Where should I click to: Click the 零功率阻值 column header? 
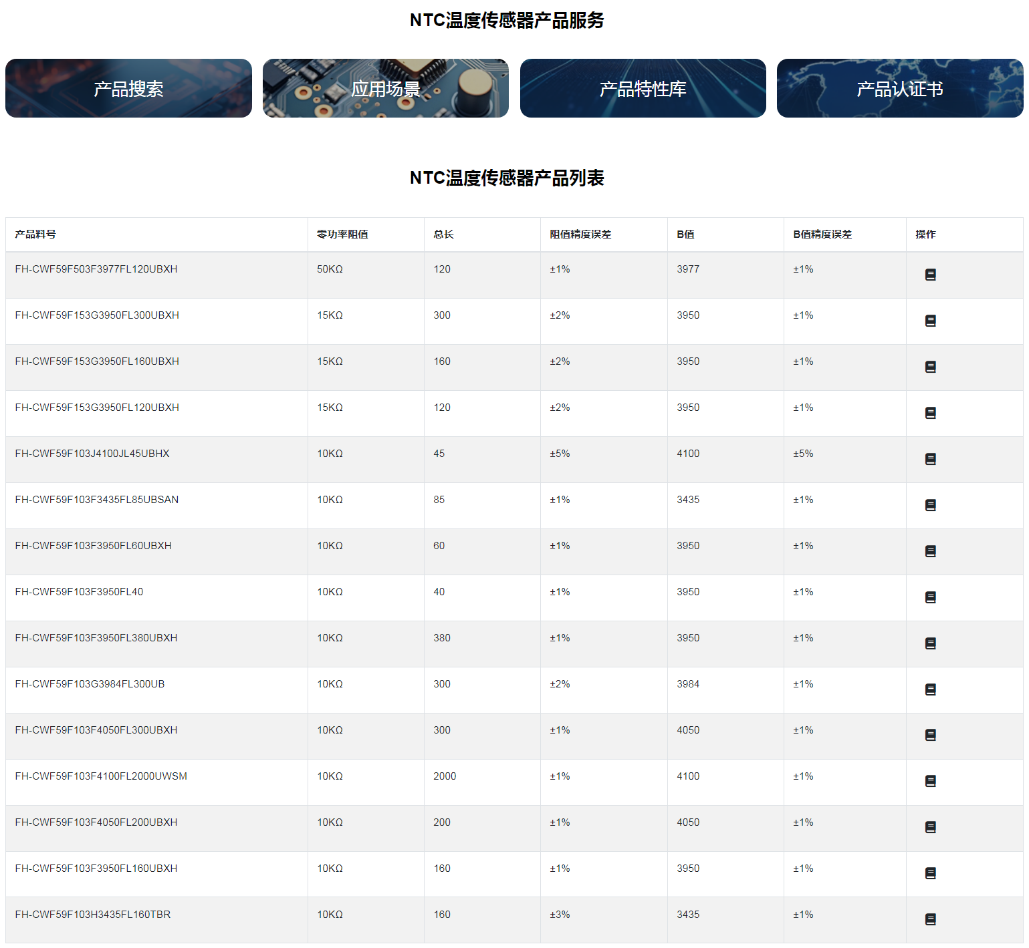(x=342, y=234)
